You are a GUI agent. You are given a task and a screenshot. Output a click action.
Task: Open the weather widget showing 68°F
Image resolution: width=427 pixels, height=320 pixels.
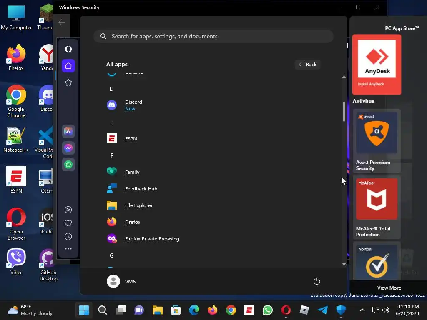30,310
